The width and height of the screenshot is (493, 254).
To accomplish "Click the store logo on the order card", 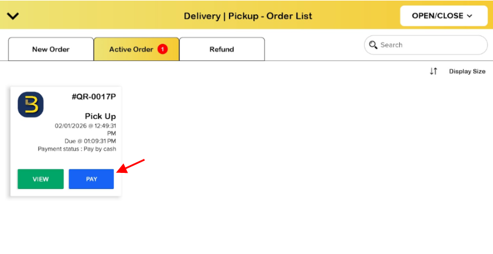I will (x=31, y=104).
